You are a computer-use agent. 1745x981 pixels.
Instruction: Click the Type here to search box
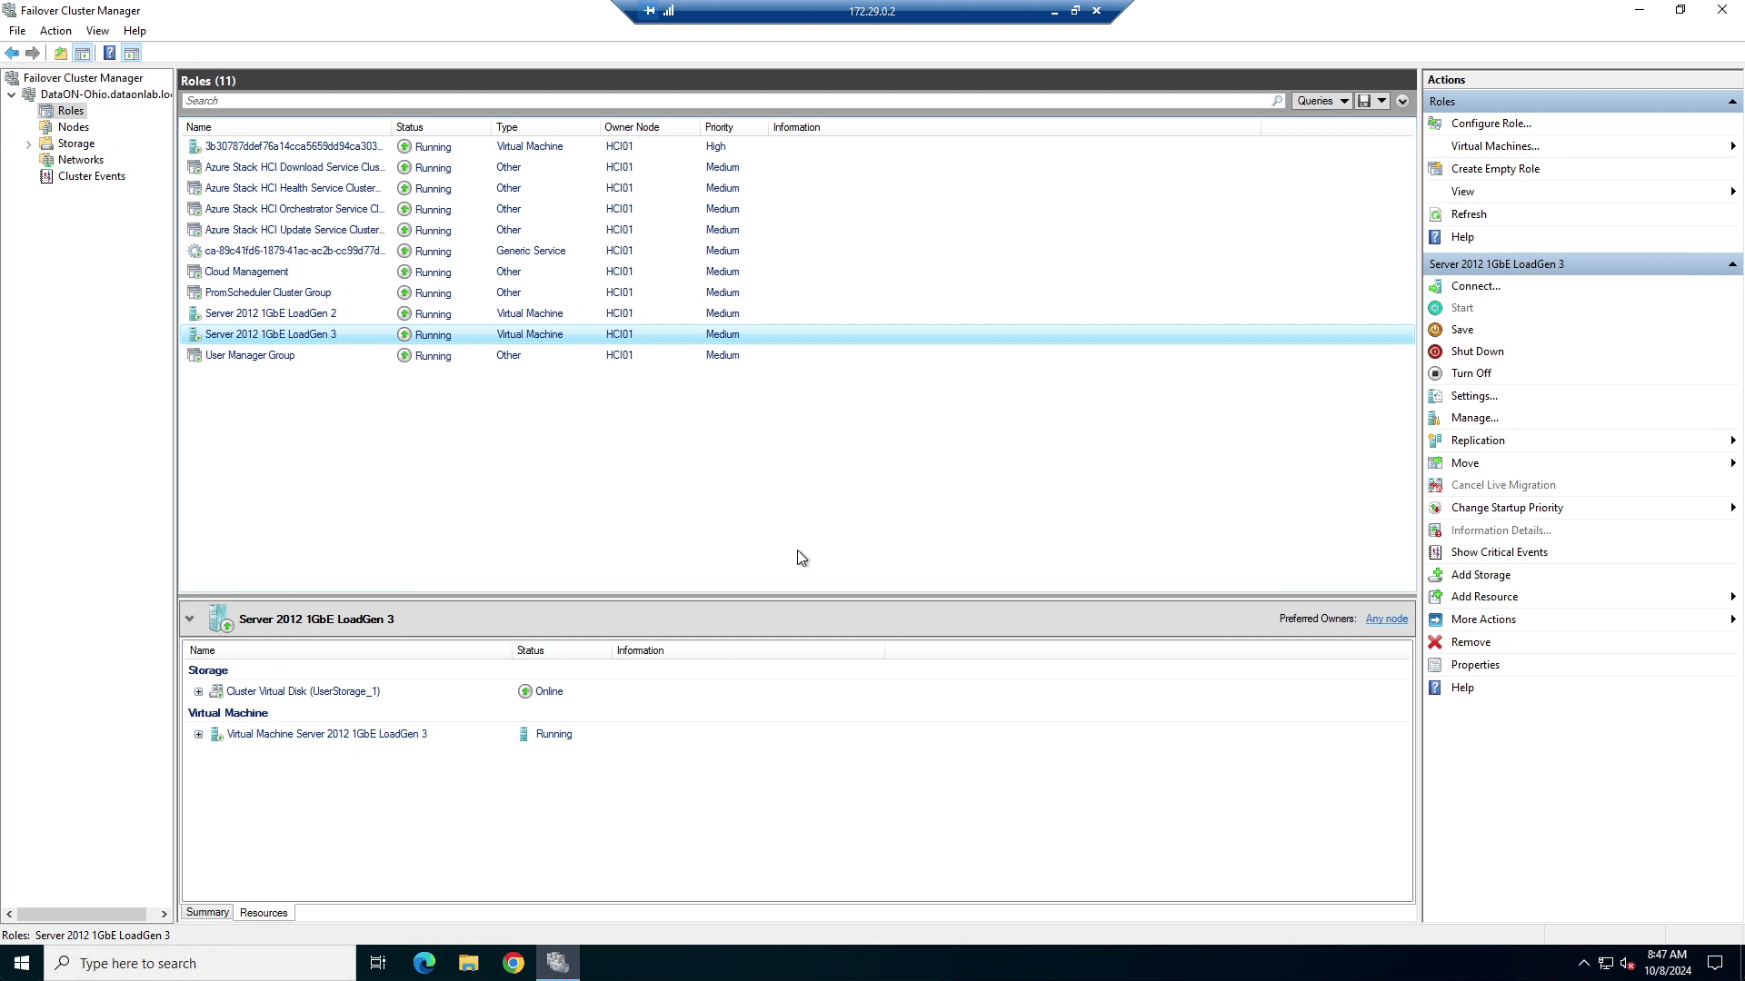tap(200, 963)
